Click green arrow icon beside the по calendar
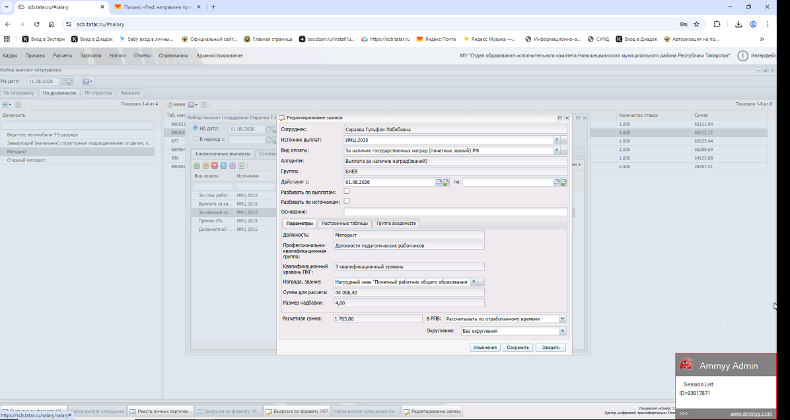This screenshot has height=420, width=790. point(564,183)
